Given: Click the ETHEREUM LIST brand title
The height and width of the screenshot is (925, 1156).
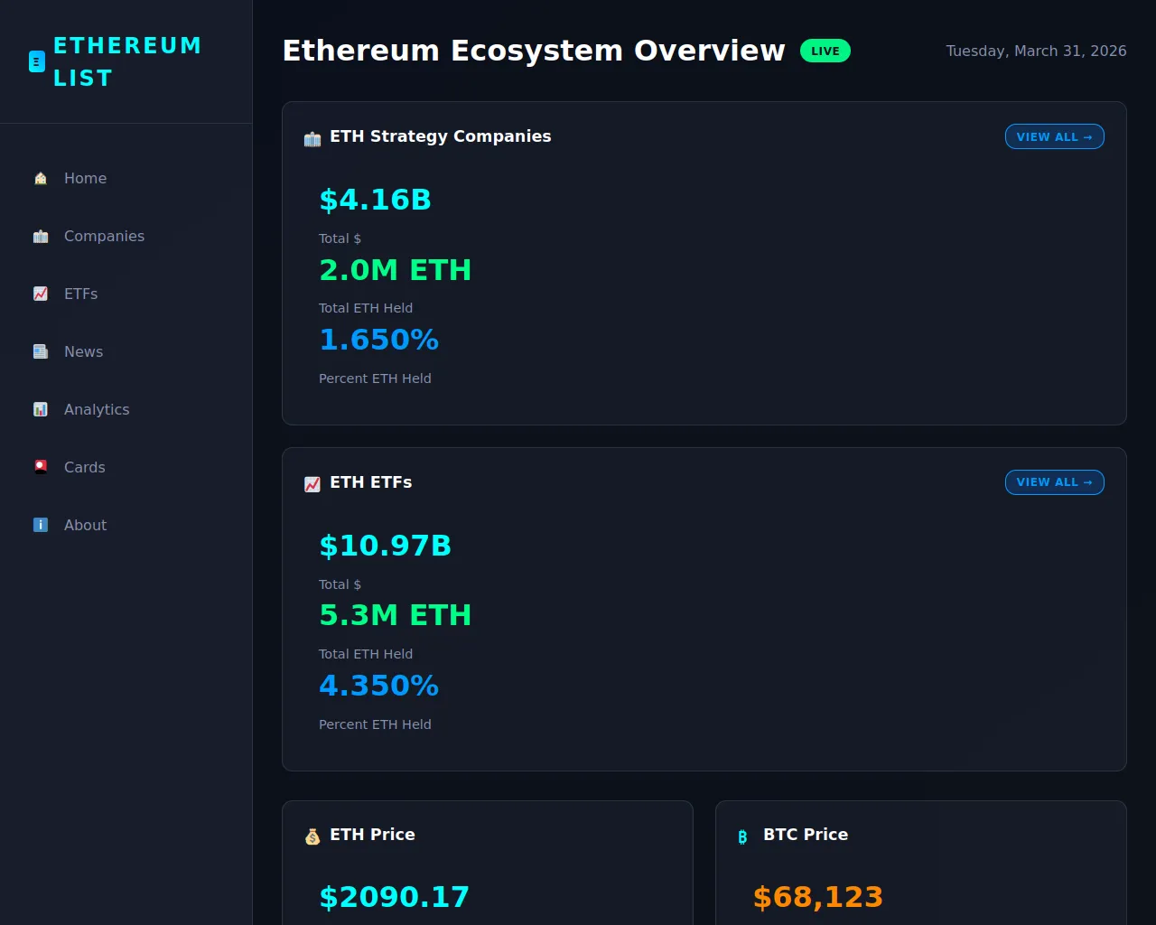Looking at the screenshot, I should (127, 61).
